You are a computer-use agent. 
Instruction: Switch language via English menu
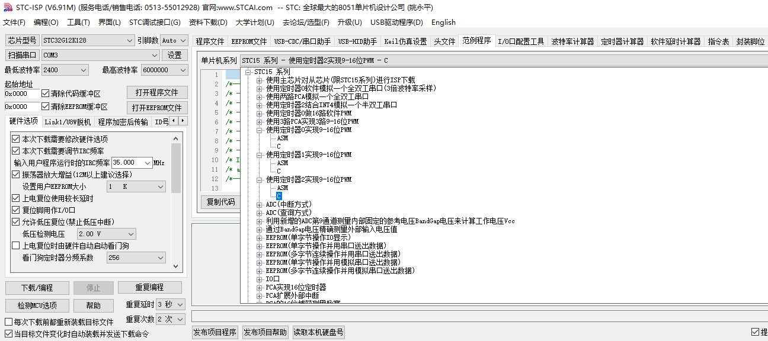click(443, 22)
